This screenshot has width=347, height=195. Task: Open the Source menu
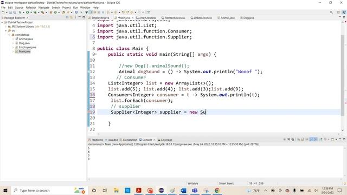tap(19, 8)
